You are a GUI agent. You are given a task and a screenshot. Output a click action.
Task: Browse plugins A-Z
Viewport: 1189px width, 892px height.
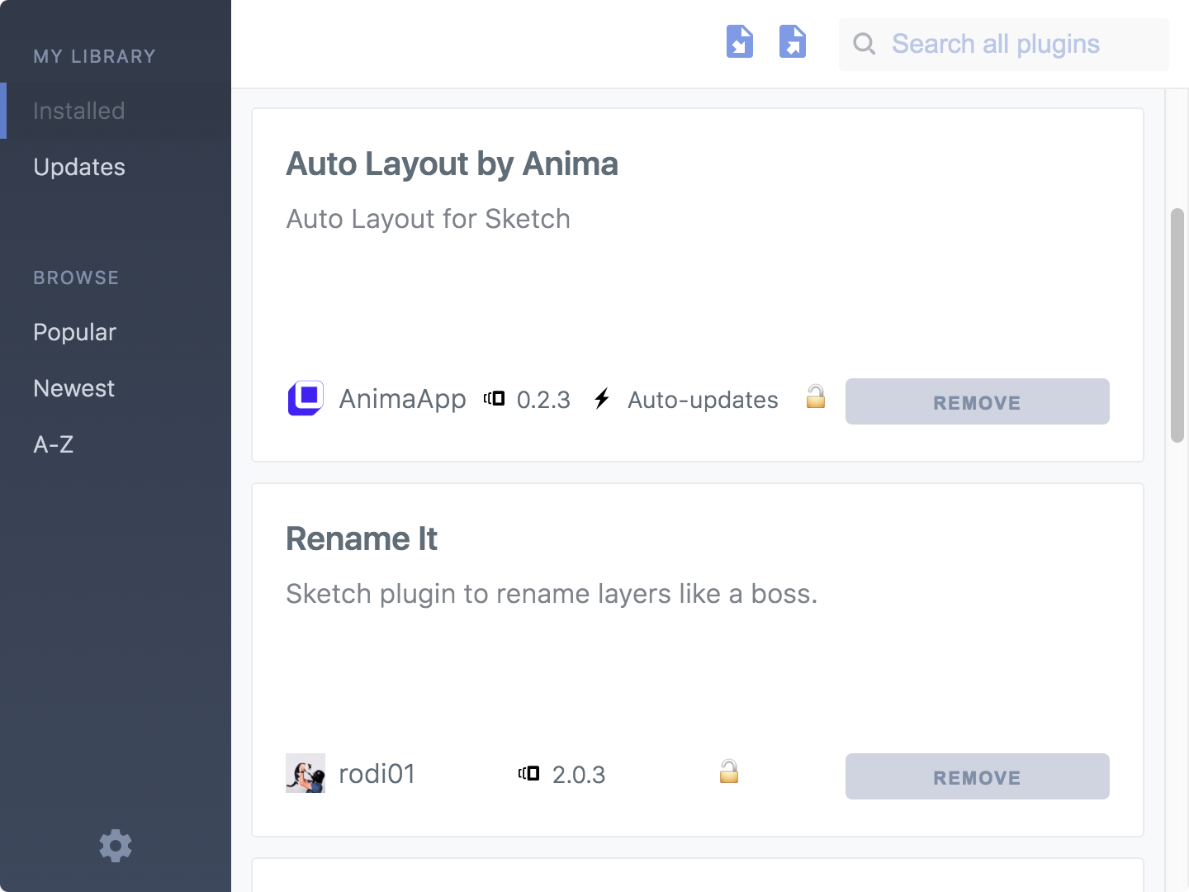click(53, 444)
